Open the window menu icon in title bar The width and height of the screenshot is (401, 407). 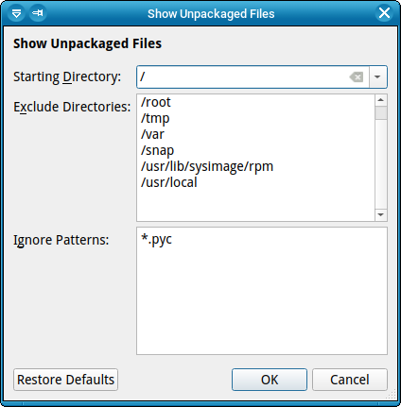[16, 13]
